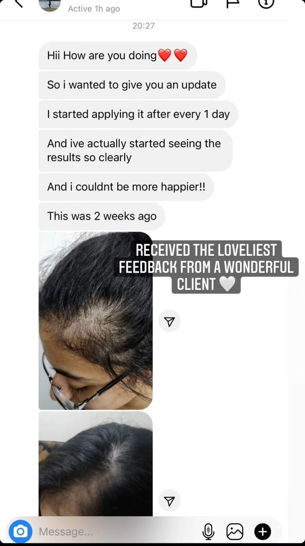This screenshot has width=305, height=546.
Task: Share the second hair photo
Action: [169, 501]
